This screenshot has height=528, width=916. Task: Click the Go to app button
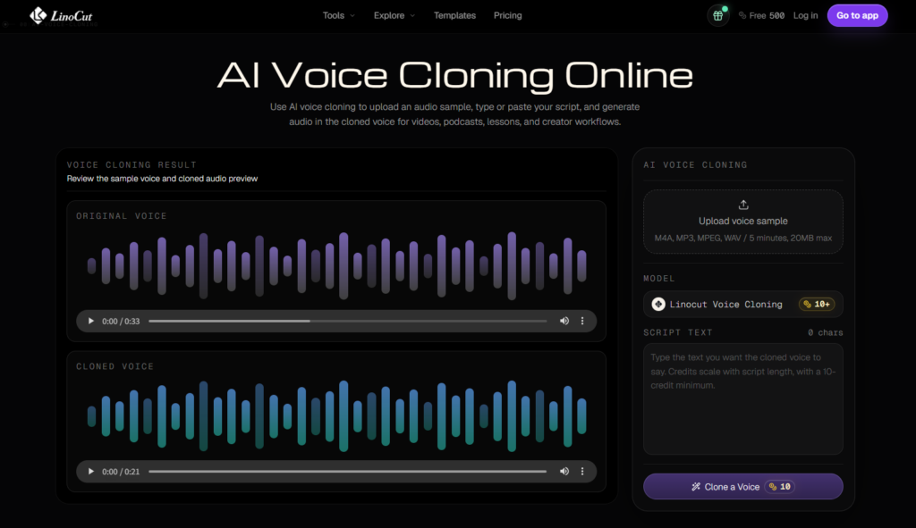pyautogui.click(x=857, y=16)
